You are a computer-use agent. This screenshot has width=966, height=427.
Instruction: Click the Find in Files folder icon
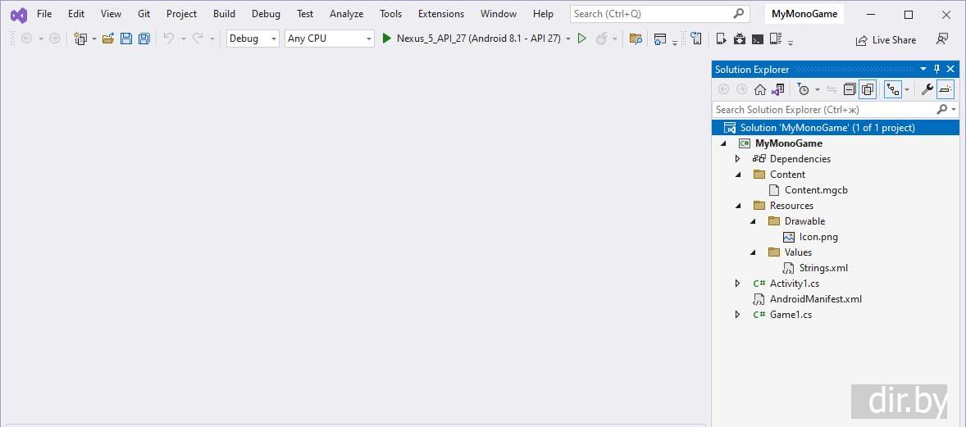(636, 39)
